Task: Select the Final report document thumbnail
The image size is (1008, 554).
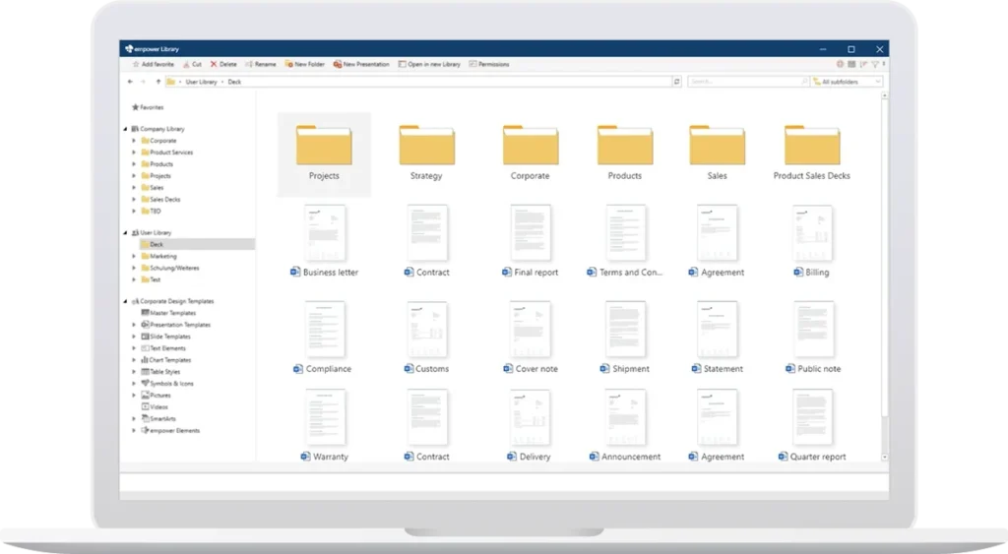Action: (x=531, y=234)
